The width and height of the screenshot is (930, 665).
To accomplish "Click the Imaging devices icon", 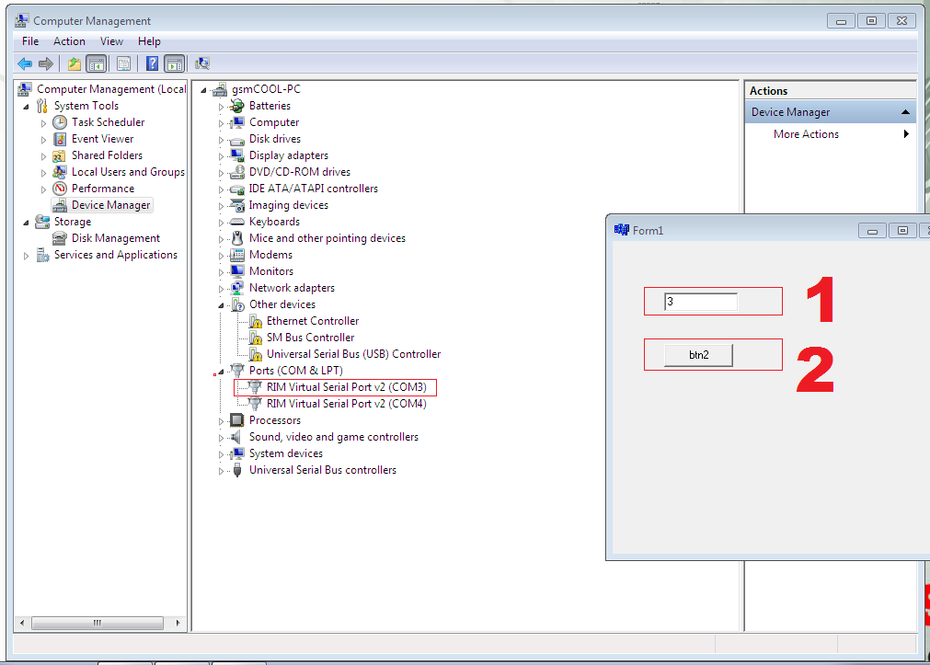I will pyautogui.click(x=236, y=205).
